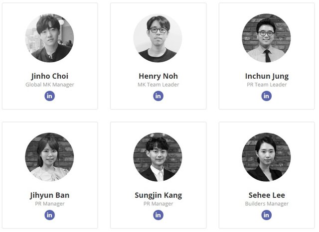Viewport: 319px width, 232px height.
Task: Open Sungjin Kang's LinkedIn icon
Action: click(158, 215)
